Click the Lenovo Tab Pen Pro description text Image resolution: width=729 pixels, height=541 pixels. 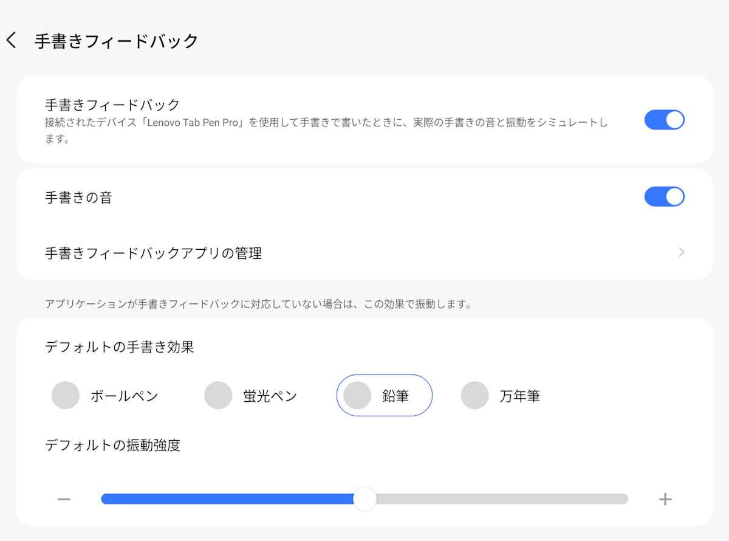pos(326,123)
